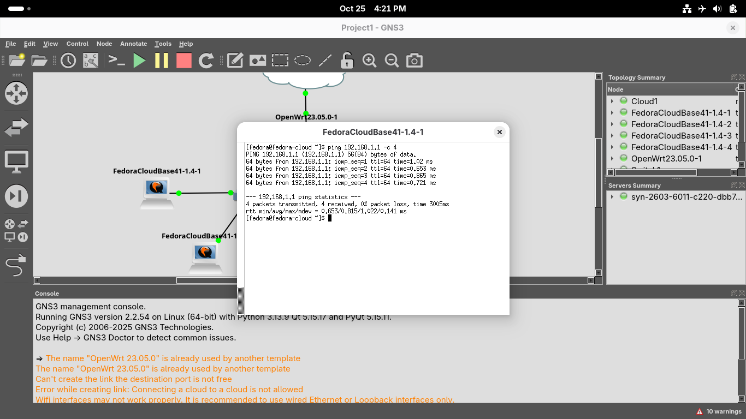
Task: Select the add a link cable tool
Action: click(16, 265)
